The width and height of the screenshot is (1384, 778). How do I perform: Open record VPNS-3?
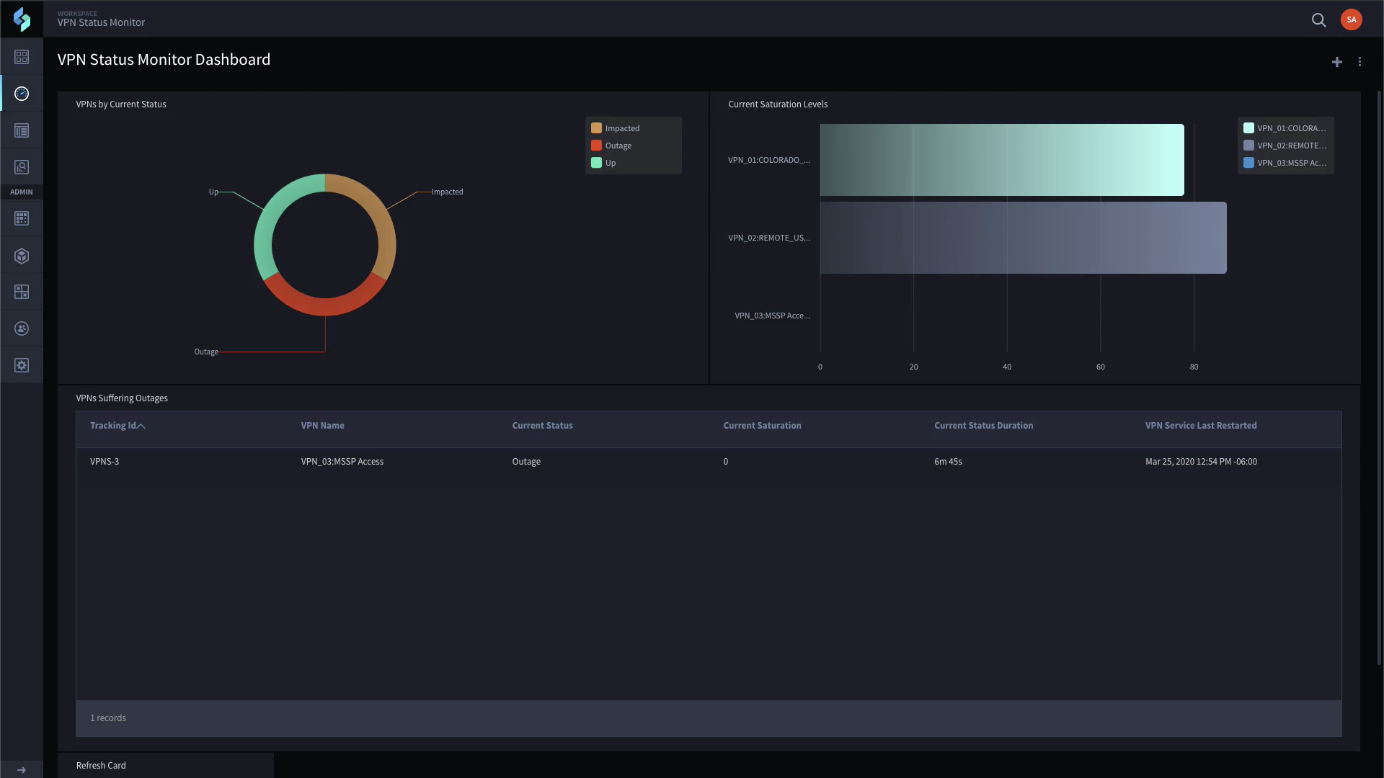(105, 462)
